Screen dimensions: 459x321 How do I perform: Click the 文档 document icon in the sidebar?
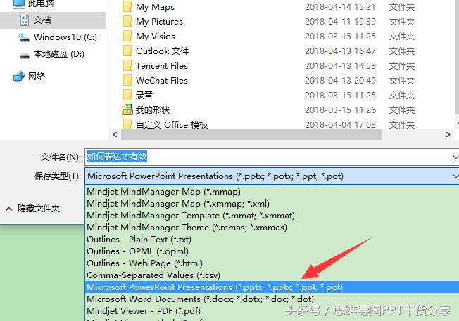tap(25, 20)
